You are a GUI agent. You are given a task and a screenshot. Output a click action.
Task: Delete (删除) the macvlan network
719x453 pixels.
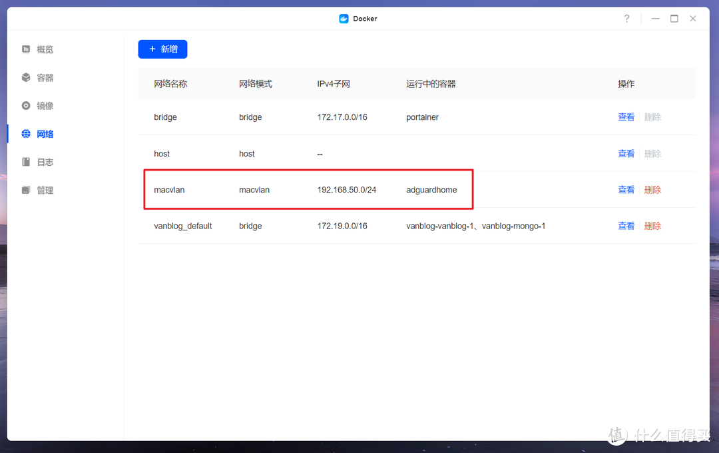(652, 189)
